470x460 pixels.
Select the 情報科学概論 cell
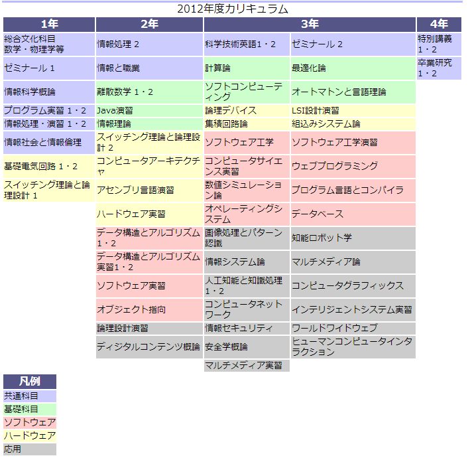[49, 92]
